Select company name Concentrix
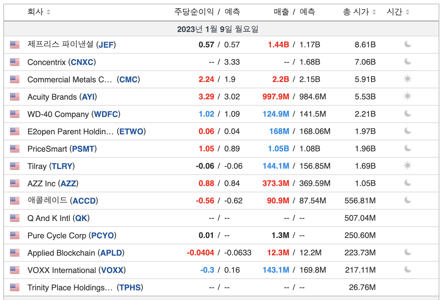This screenshot has width=442, height=300. tap(46, 62)
